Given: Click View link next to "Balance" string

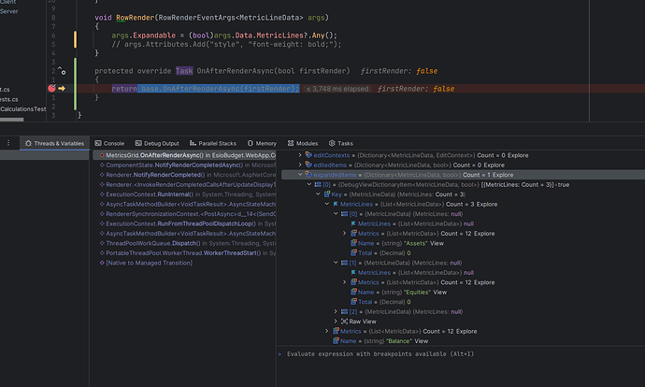Looking at the screenshot, I should coord(422,341).
